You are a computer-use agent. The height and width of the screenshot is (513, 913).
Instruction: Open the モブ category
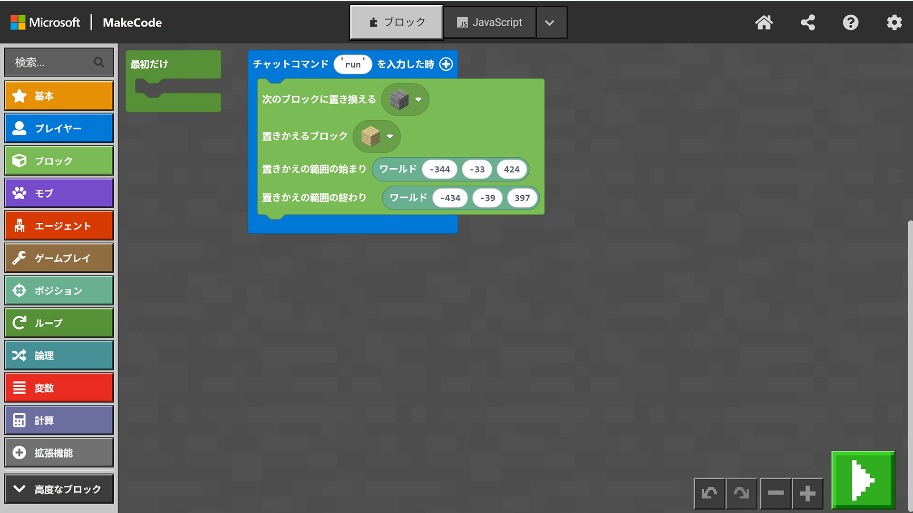[x=59, y=193]
